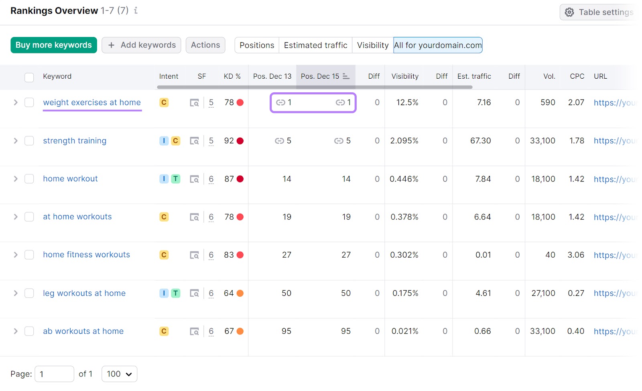This screenshot has height=391, width=642.
Task: Switch to the Visibility tab
Action: point(372,45)
